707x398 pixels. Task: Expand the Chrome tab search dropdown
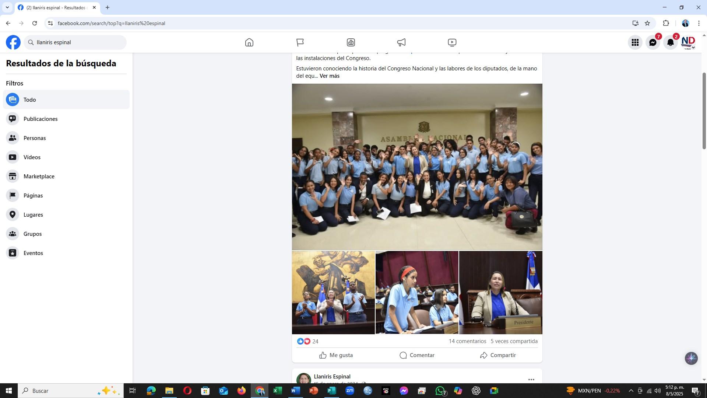(x=7, y=7)
